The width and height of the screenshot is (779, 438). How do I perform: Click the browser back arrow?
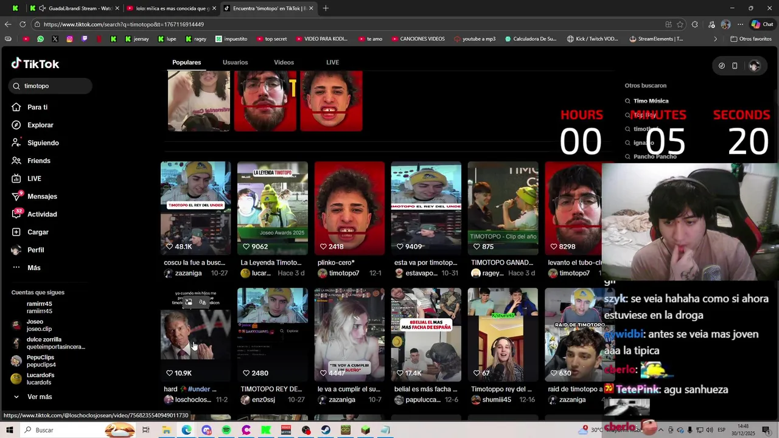point(7,24)
